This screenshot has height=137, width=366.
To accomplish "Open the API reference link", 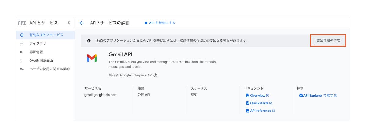I will click(261, 111).
